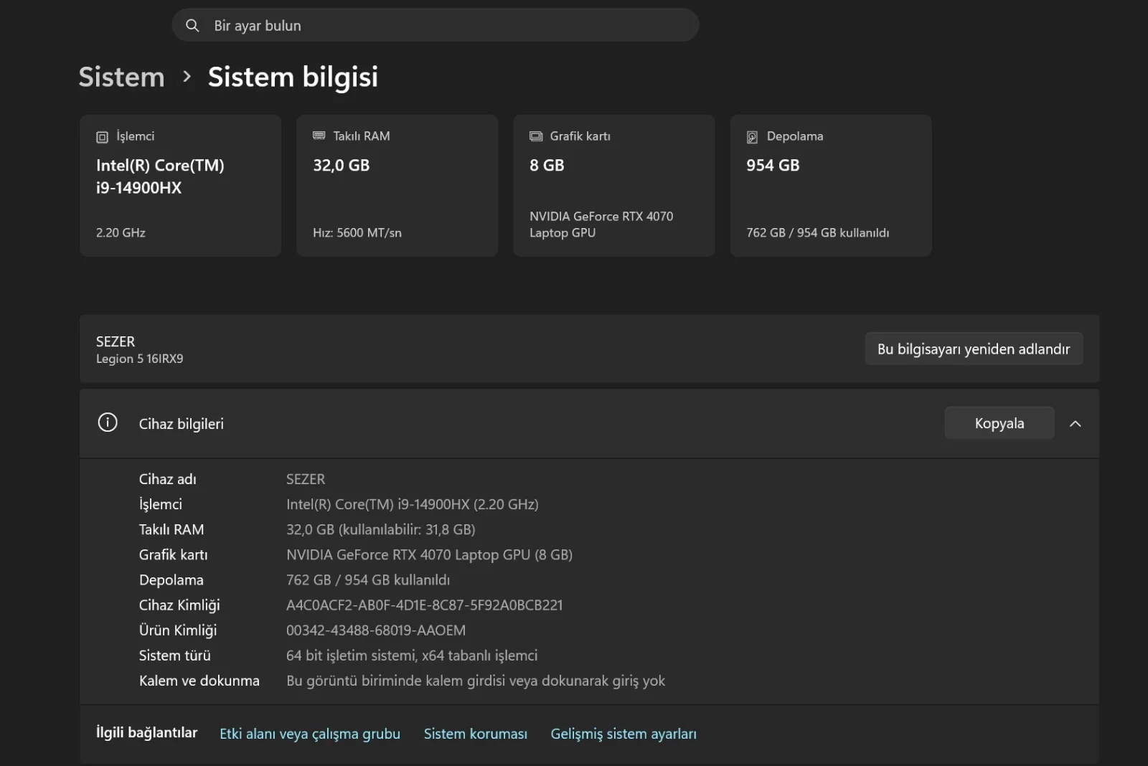Image resolution: width=1148 pixels, height=766 pixels.
Task: Click the 'Grafik kartı' row label in device info
Action: click(173, 554)
